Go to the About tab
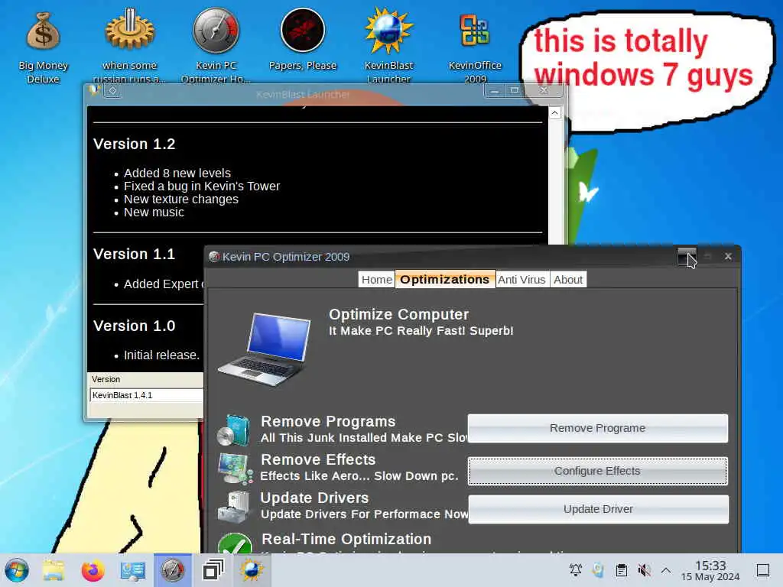The width and height of the screenshot is (783, 587). click(568, 280)
